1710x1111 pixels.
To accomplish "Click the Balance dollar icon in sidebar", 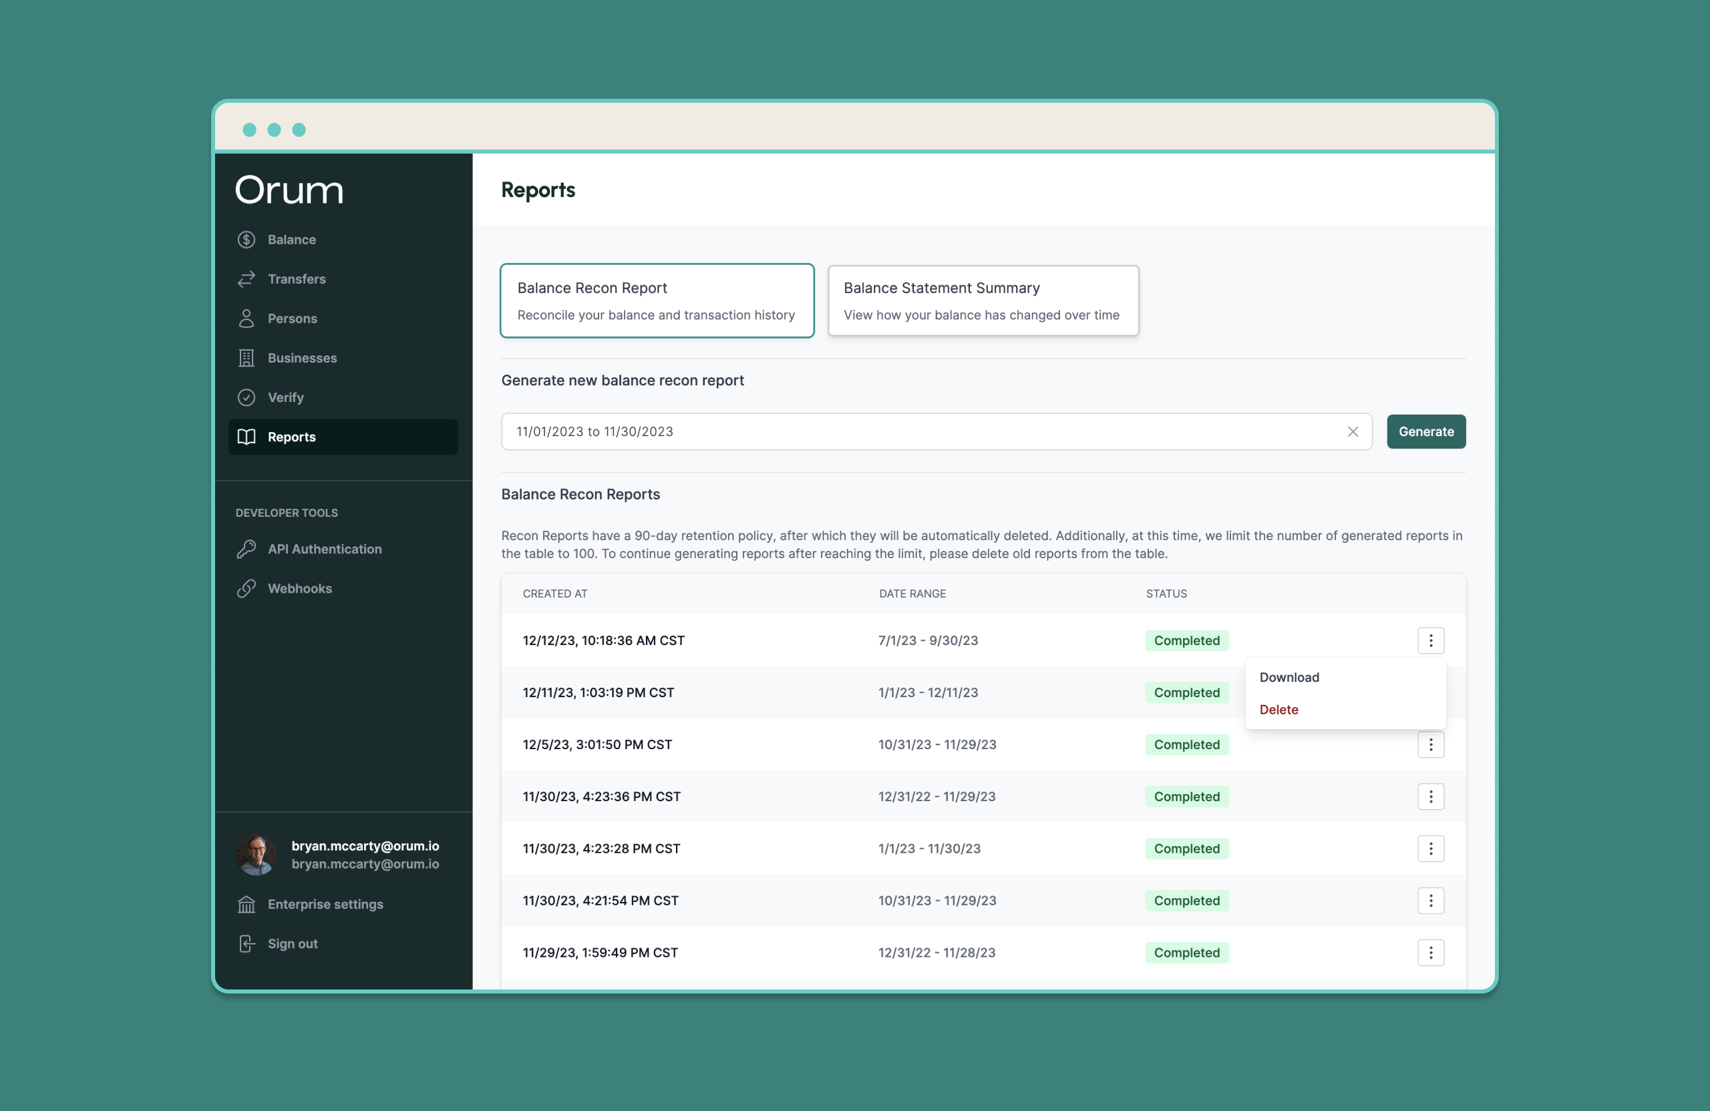I will coord(246,240).
